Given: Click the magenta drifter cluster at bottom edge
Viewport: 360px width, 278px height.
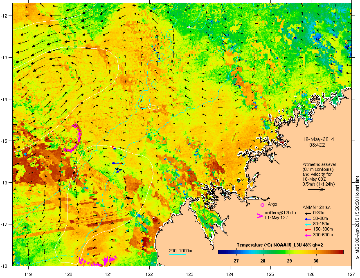Looking at the screenshot, I should (98, 262).
